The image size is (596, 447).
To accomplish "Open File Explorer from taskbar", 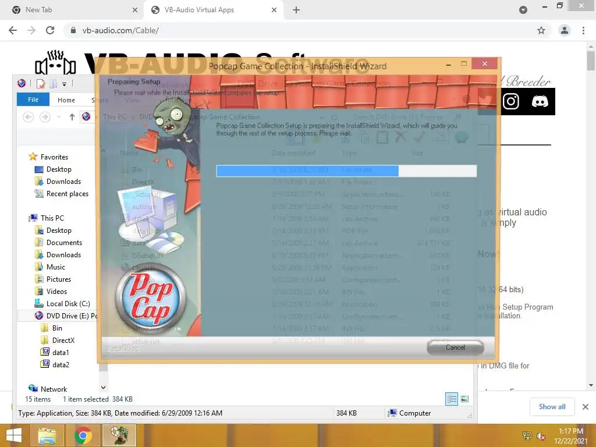I will click(47, 435).
